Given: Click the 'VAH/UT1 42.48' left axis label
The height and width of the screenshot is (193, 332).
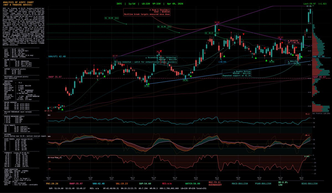Looking at the screenshot, I should tap(57, 56).
